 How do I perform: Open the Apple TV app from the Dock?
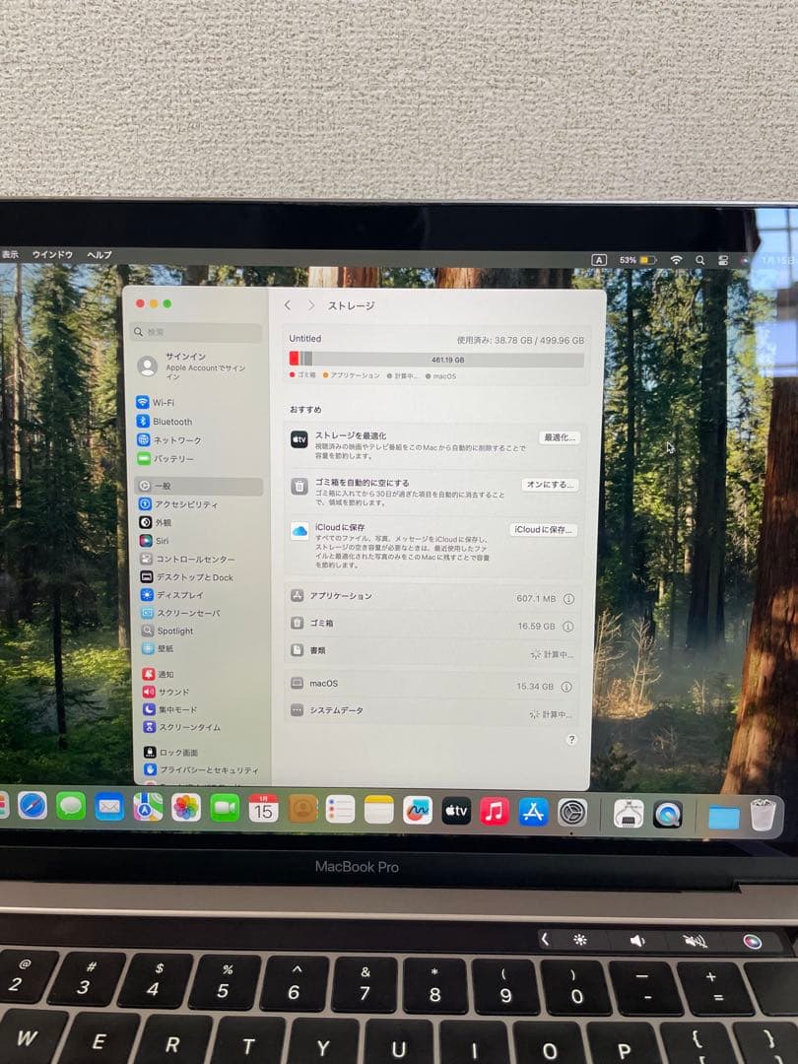point(454,811)
